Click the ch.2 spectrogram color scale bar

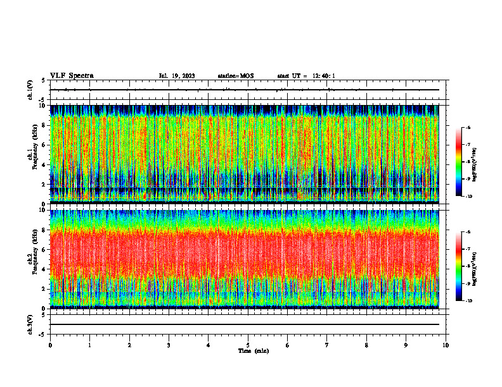(x=458, y=266)
